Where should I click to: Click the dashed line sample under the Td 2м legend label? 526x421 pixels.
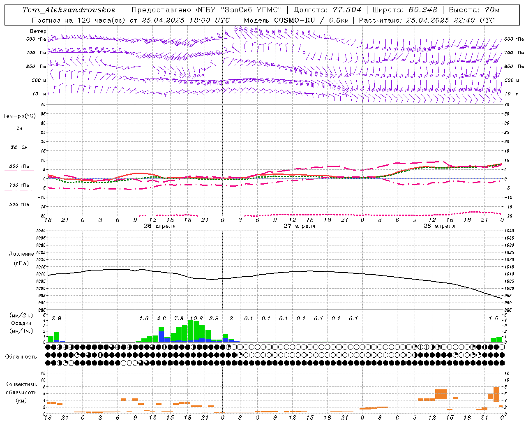[19, 152]
